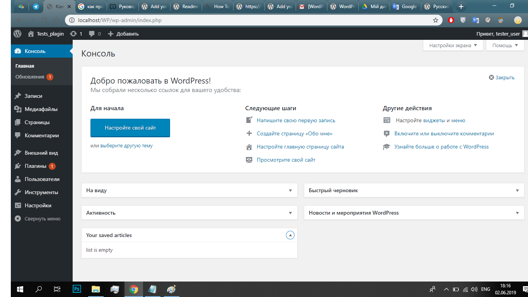528x297 pixels.
Task: Click the Wi-Fi icon in system tray
Action: click(465, 289)
